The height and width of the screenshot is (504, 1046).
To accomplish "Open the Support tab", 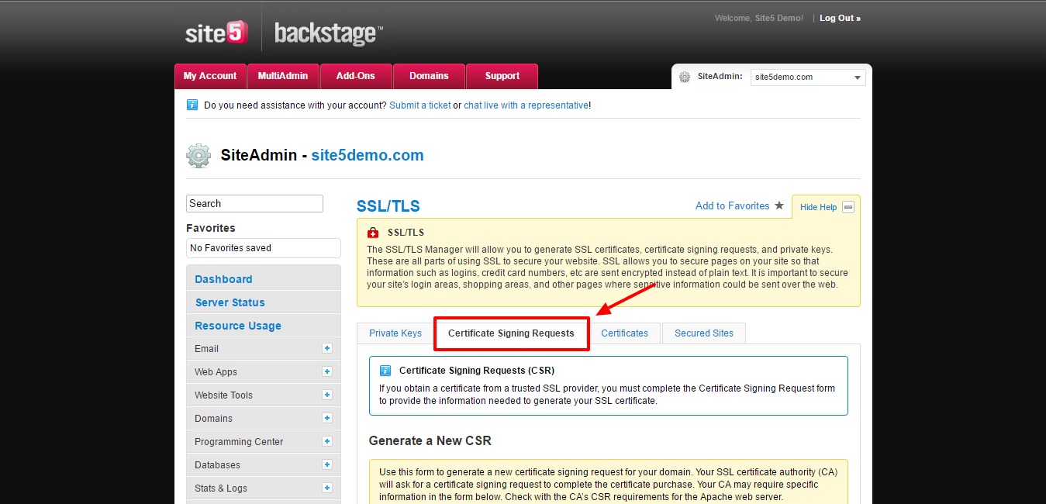I will (x=502, y=76).
